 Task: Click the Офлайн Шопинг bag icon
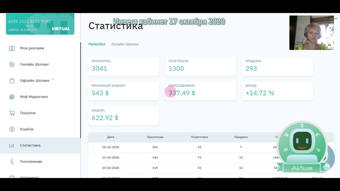[12, 81]
